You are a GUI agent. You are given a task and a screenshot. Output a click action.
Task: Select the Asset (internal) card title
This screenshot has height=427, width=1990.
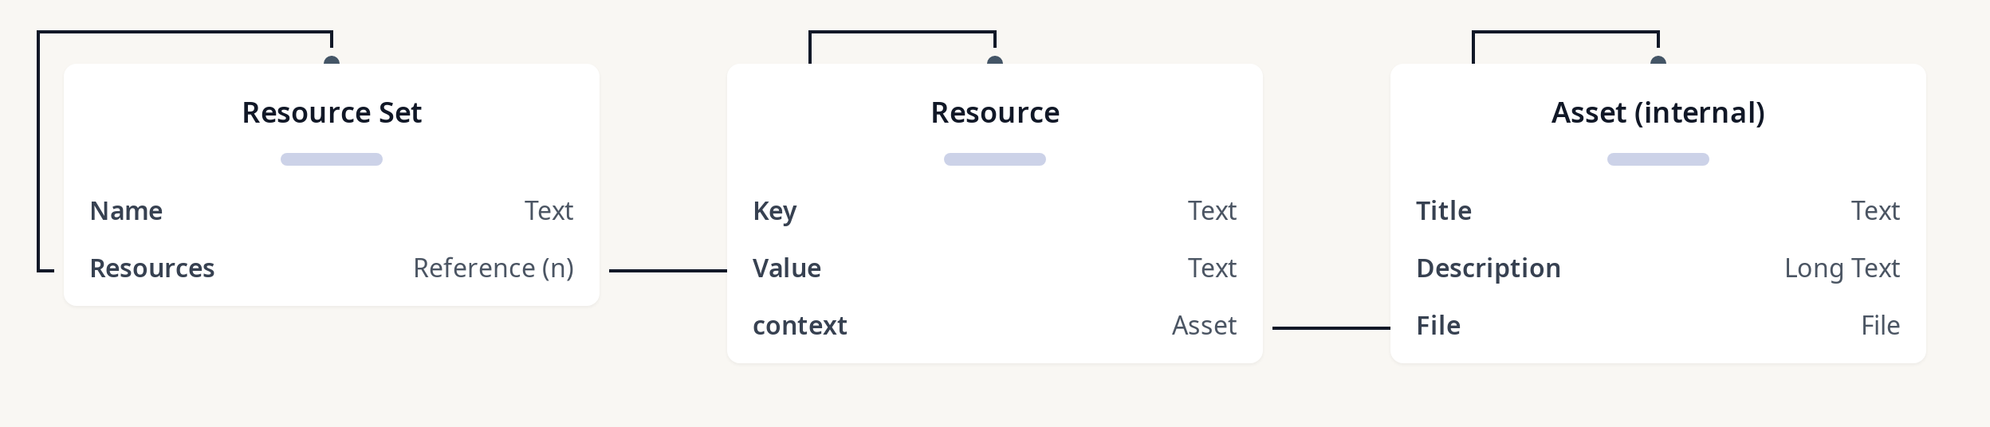(1658, 113)
